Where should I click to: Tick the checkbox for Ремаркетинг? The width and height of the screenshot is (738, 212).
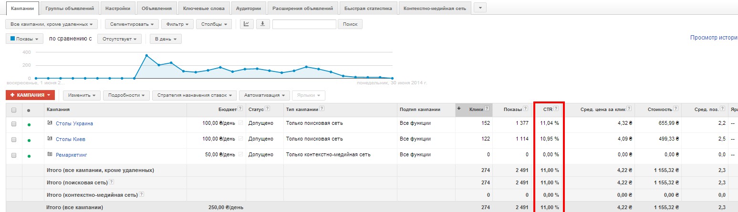click(14, 155)
